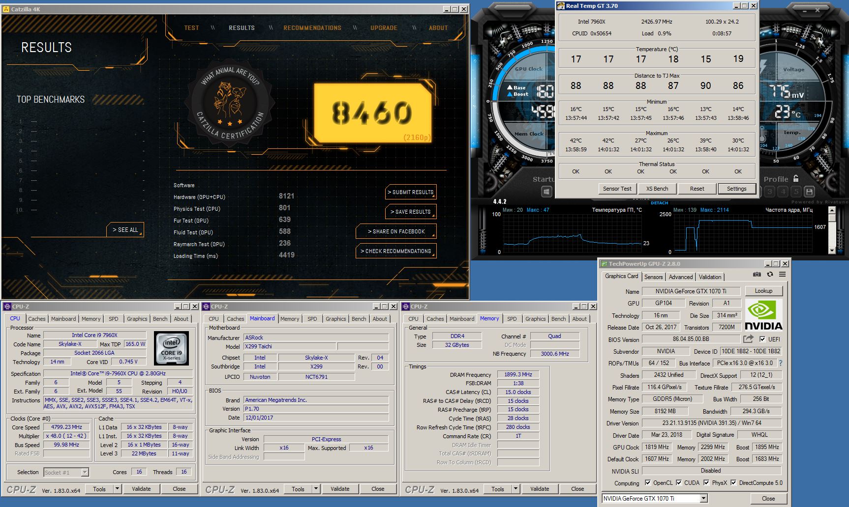Screen dimensions: 849x507
Task: Select Afterburner profile slot 3
Action: [770, 192]
